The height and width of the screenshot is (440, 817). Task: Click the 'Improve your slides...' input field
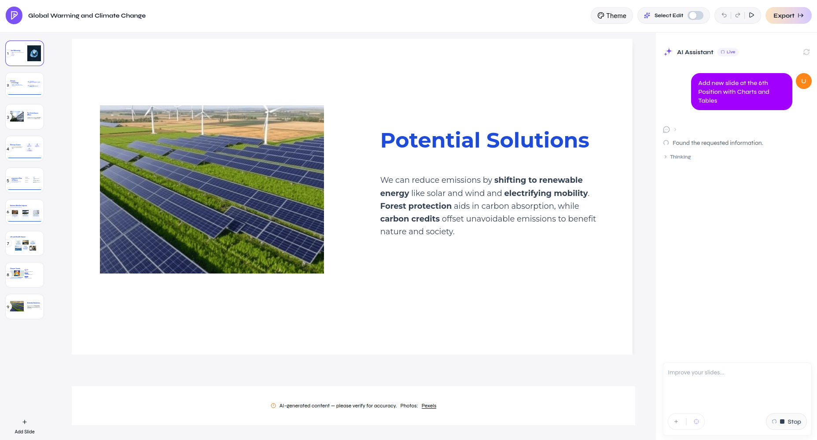pos(737,388)
